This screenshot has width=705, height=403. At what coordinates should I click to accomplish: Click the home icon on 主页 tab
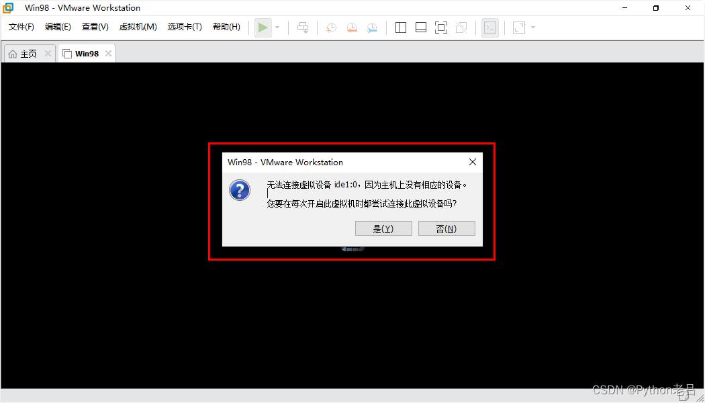point(13,54)
